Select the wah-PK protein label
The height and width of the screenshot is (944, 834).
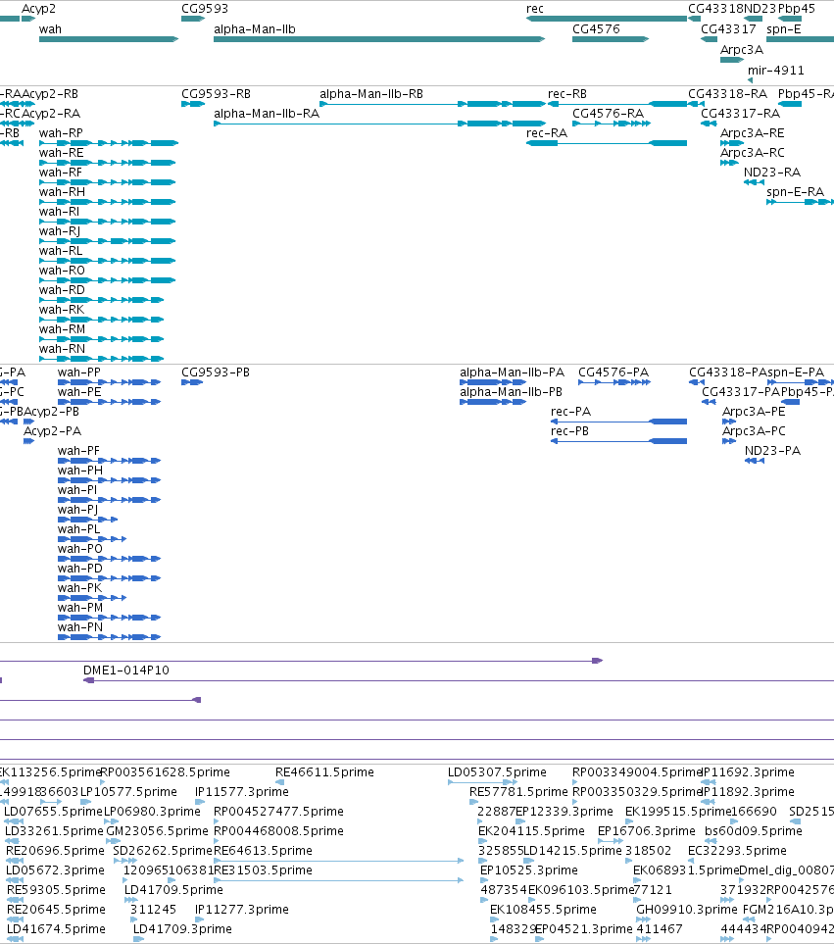click(x=79, y=587)
